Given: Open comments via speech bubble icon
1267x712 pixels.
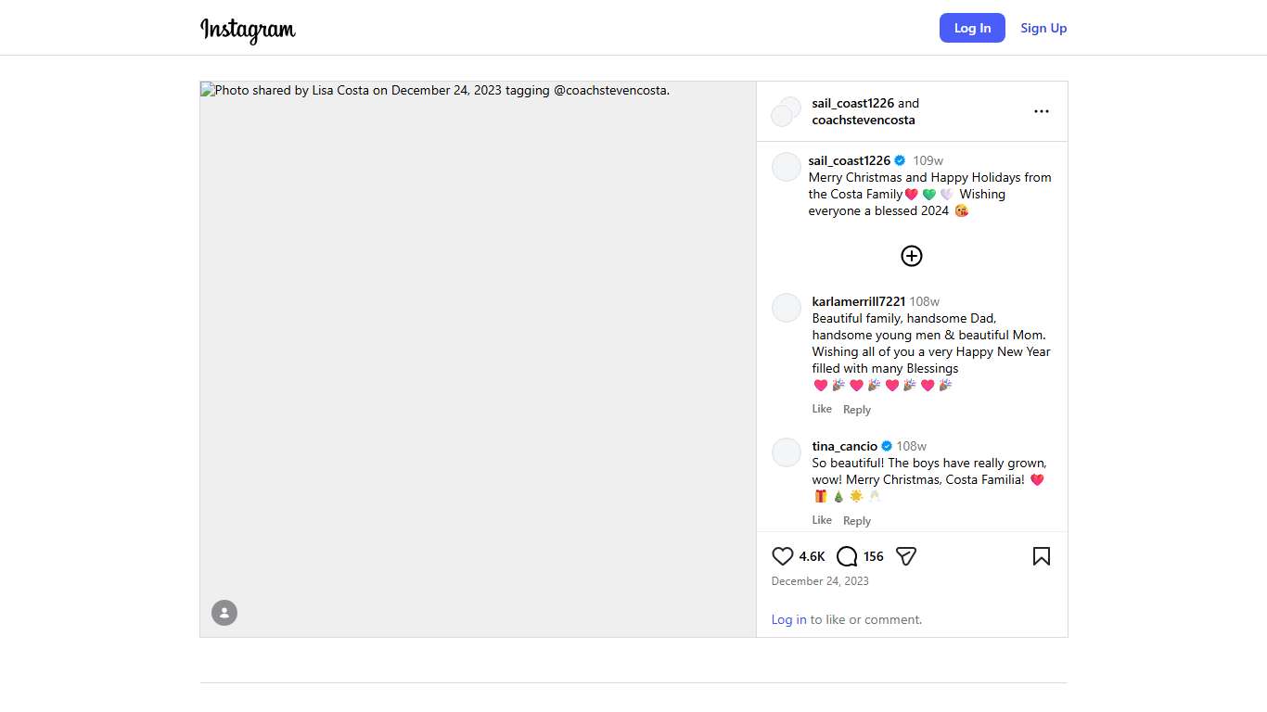Looking at the screenshot, I should (847, 556).
